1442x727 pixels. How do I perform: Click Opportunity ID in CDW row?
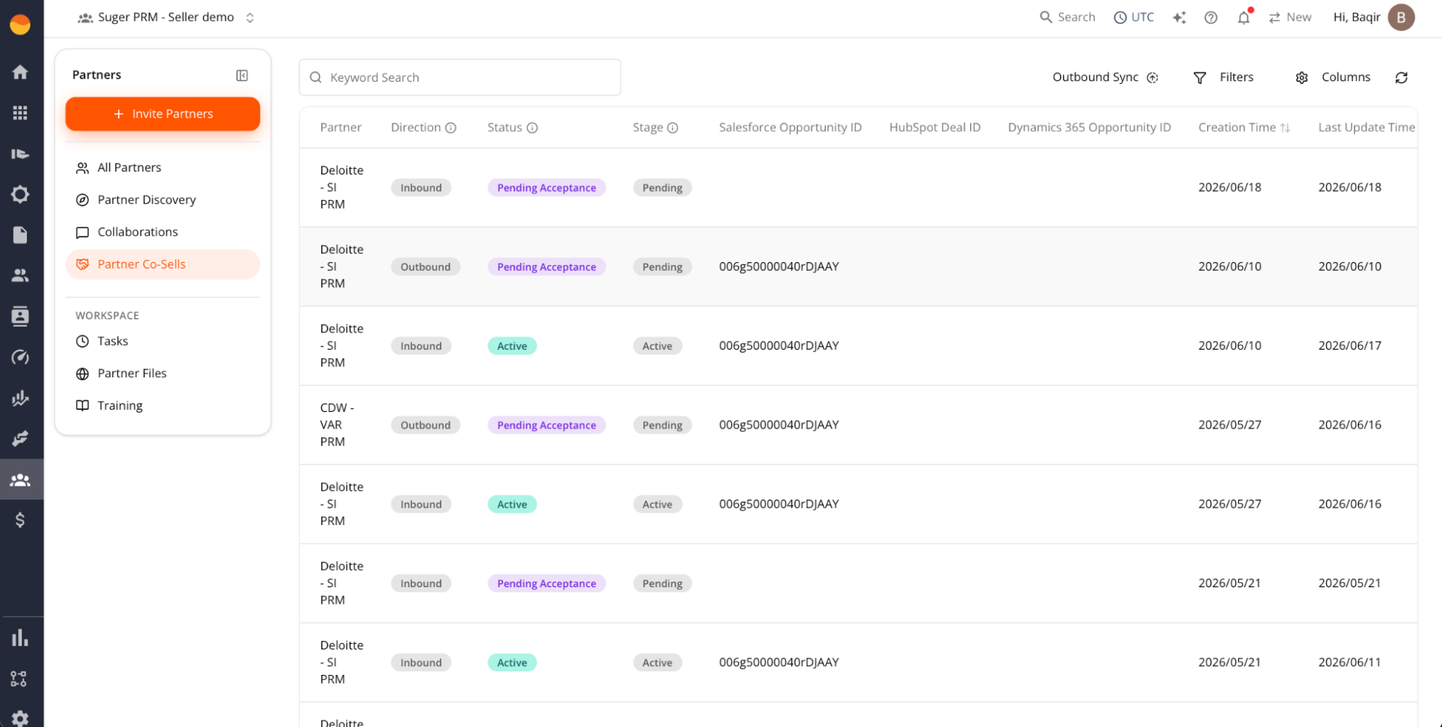779,425
